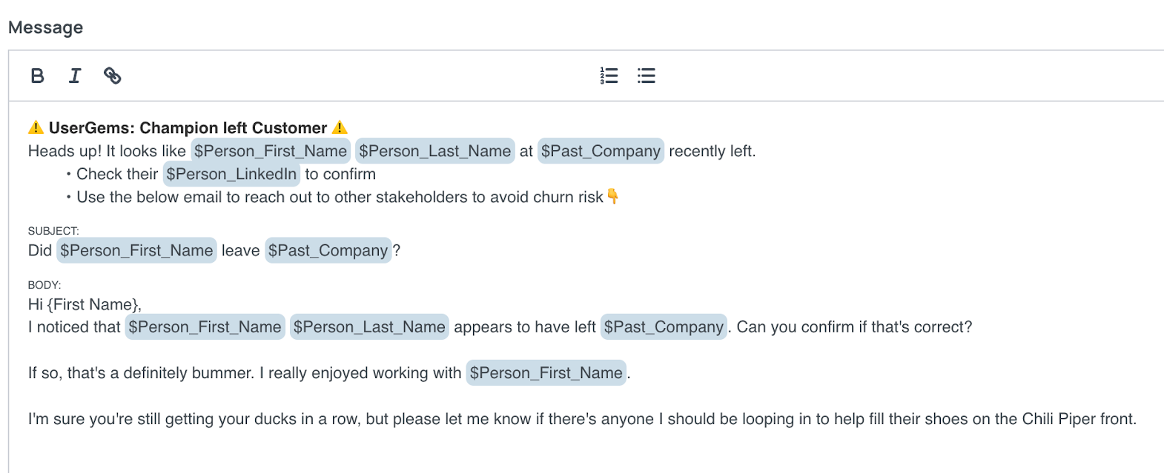Viewport: 1164px width, 473px height.
Task: Click the 'UserGems: Champion left Customer' heading
Action: 188,128
